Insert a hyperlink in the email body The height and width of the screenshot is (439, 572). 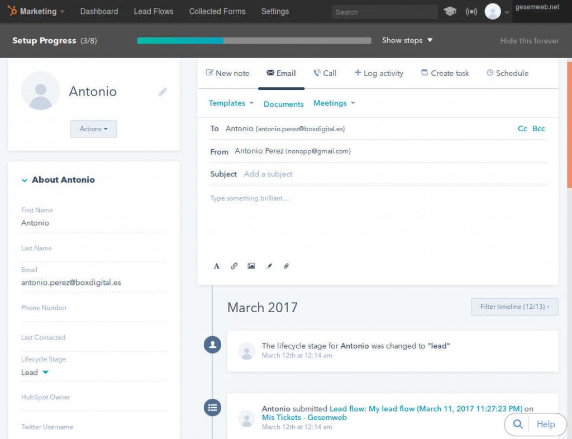coord(233,266)
